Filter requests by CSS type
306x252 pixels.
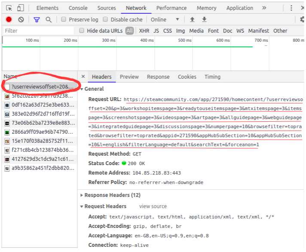[x=168, y=31]
